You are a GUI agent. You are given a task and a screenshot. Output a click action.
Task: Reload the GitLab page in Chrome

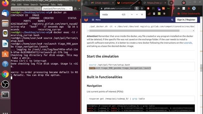95,9
